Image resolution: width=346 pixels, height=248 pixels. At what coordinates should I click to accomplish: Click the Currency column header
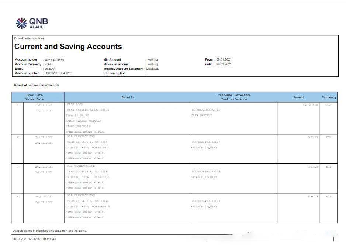(329, 97)
